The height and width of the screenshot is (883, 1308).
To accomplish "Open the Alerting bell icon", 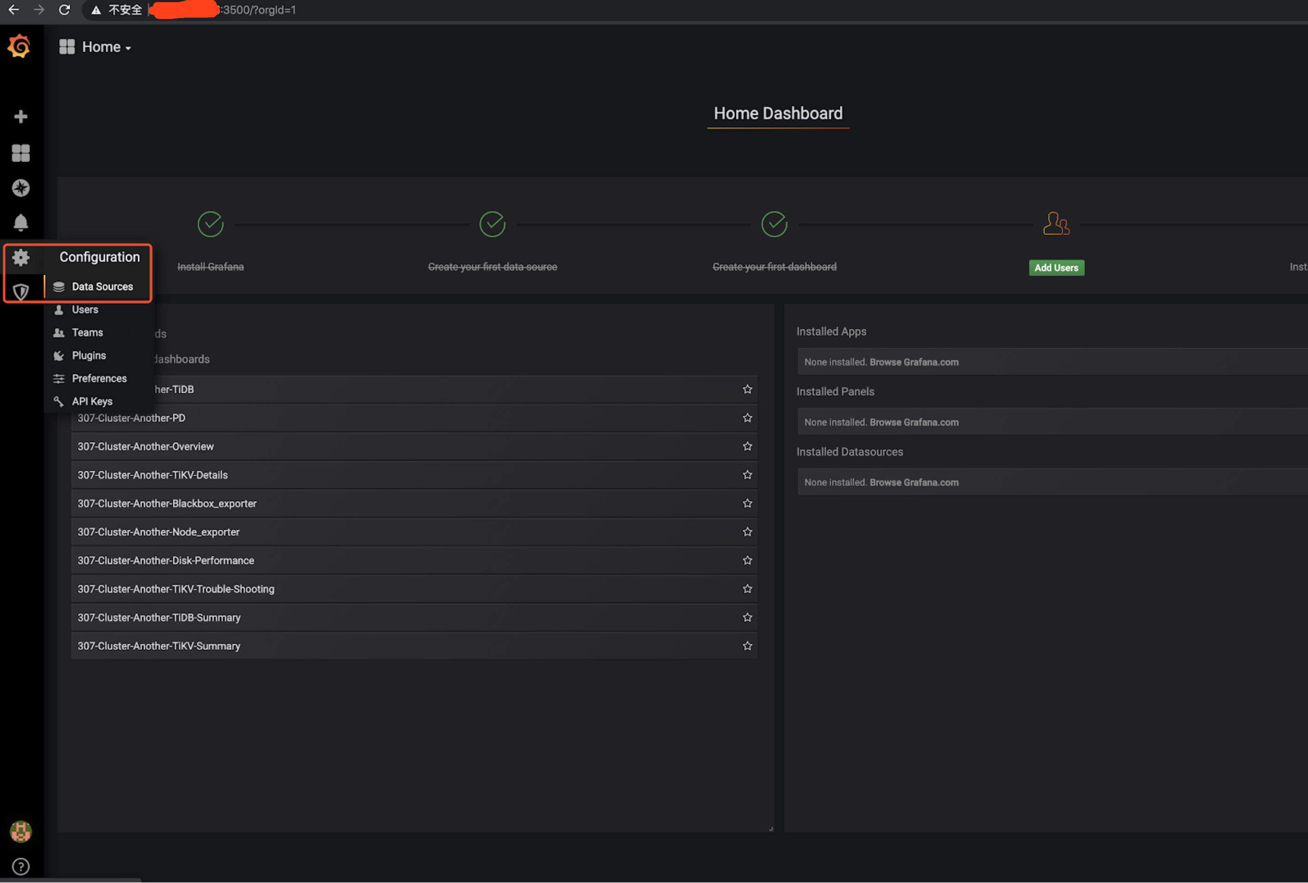I will click(21, 223).
